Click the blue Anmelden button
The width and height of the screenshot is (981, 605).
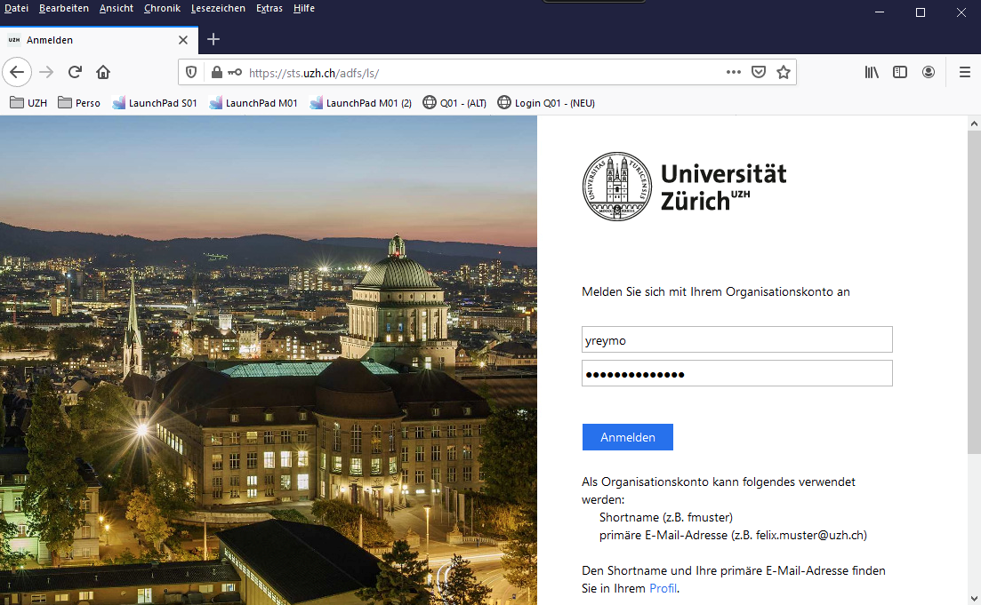tap(627, 437)
